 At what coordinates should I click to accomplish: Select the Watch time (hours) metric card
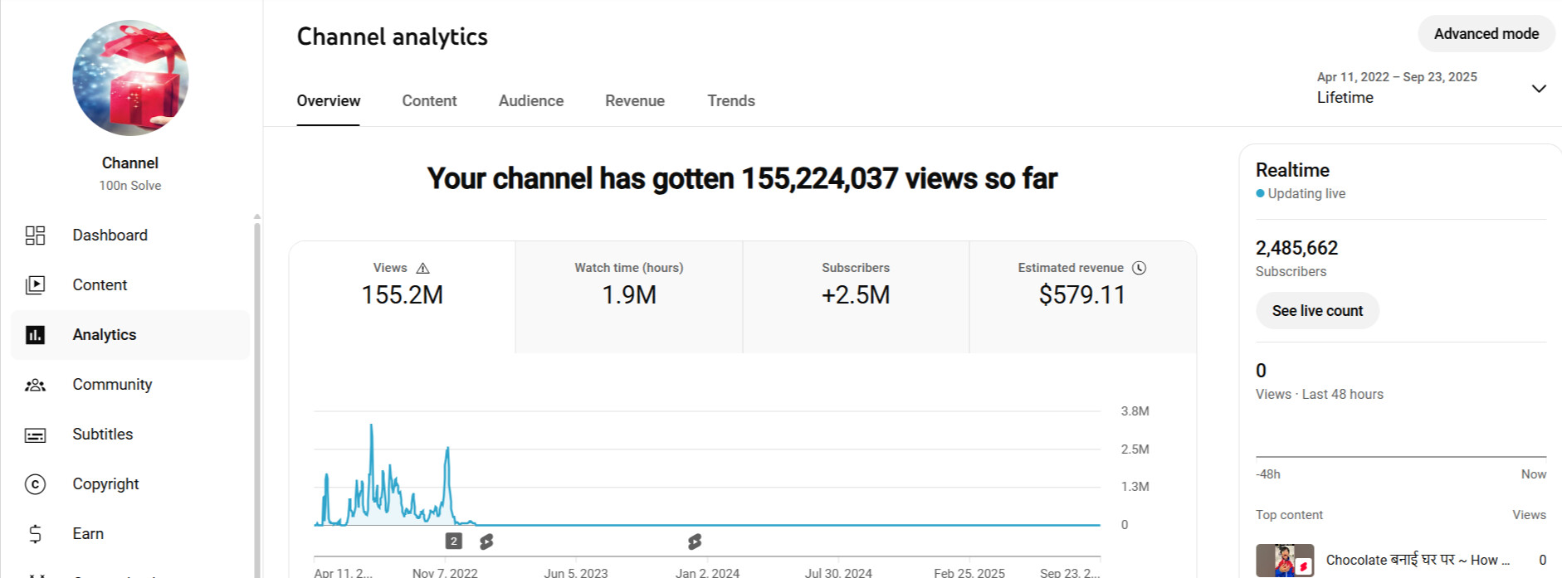pyautogui.click(x=628, y=296)
